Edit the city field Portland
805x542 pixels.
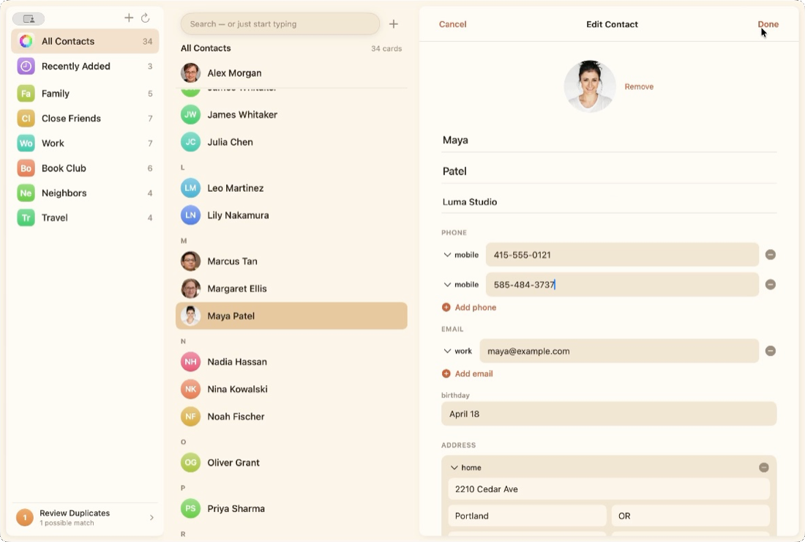527,516
